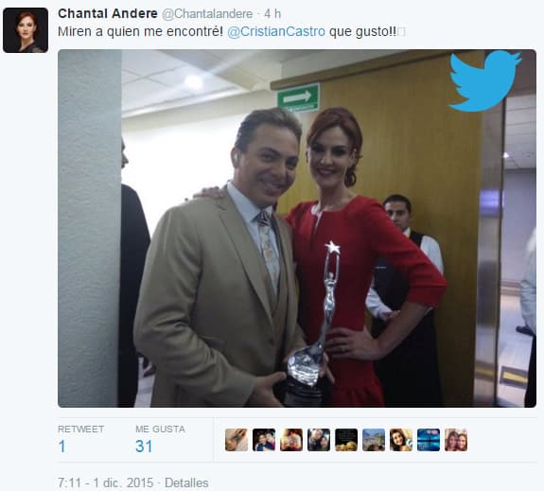Click last liker avatar in the row
This screenshot has height=491, width=544.
pyautogui.click(x=456, y=440)
